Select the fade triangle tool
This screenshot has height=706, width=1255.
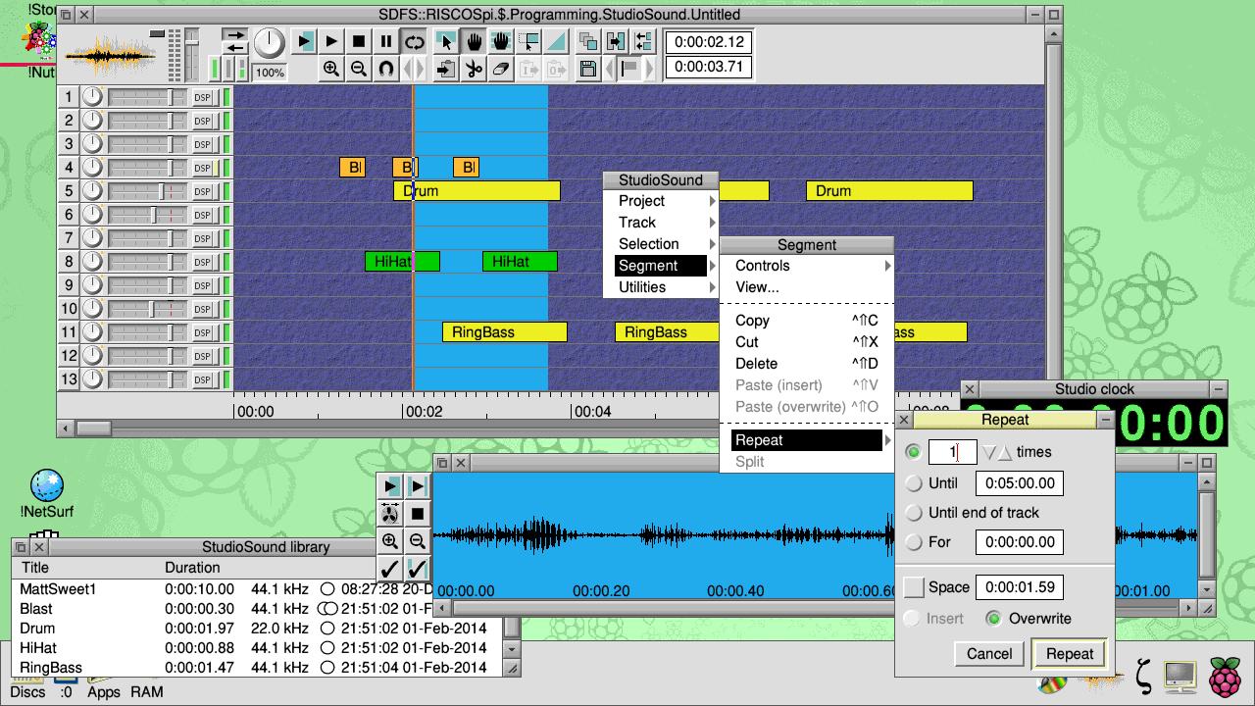tap(556, 41)
